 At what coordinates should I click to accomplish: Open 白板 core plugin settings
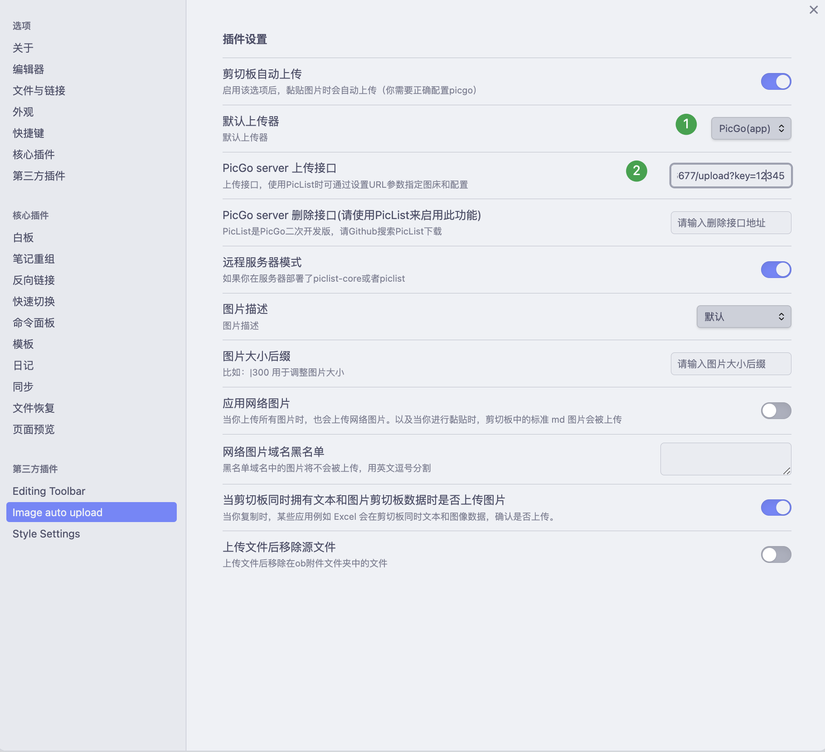[23, 237]
